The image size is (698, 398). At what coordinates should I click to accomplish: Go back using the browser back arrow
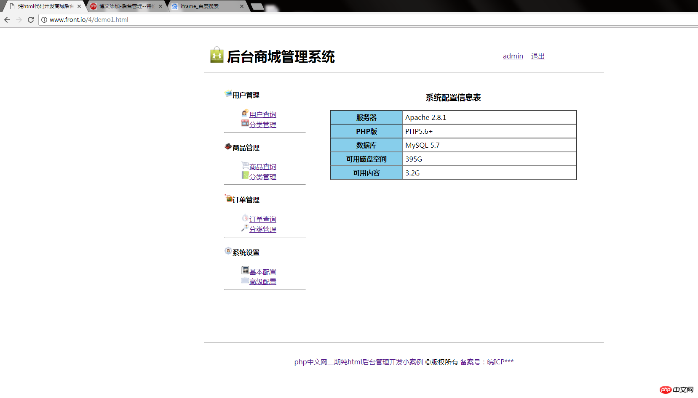(7, 20)
